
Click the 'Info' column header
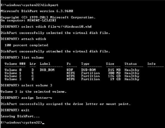[x=151, y=64]
